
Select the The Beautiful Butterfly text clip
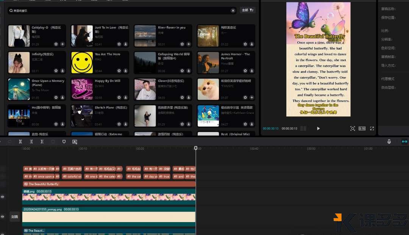point(109,184)
